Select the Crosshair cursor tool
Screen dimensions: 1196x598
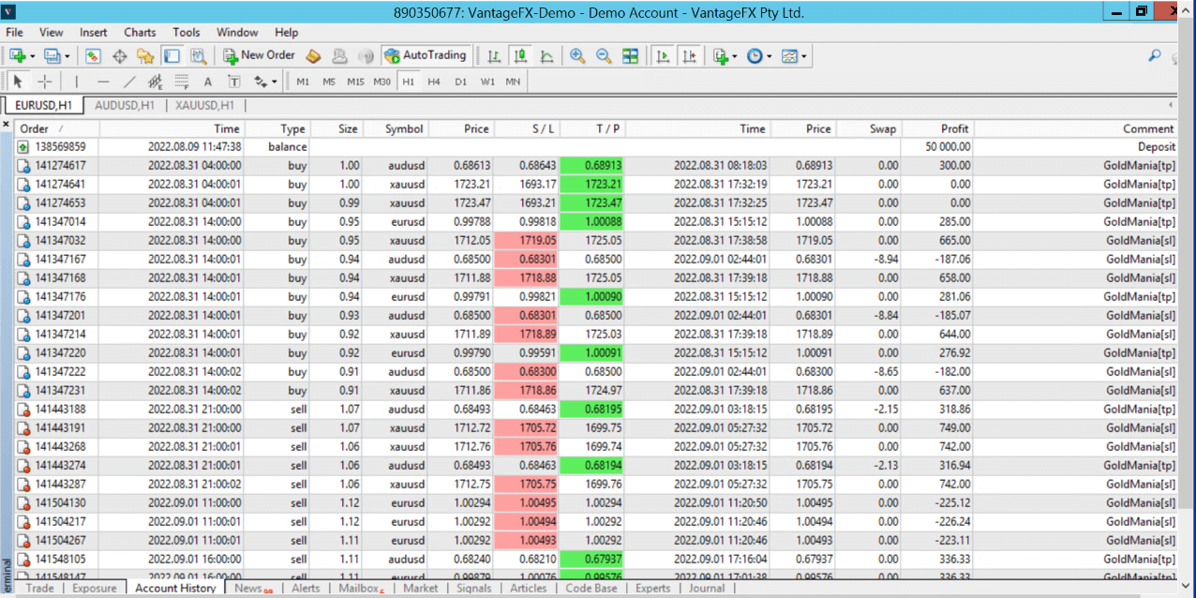(44, 82)
